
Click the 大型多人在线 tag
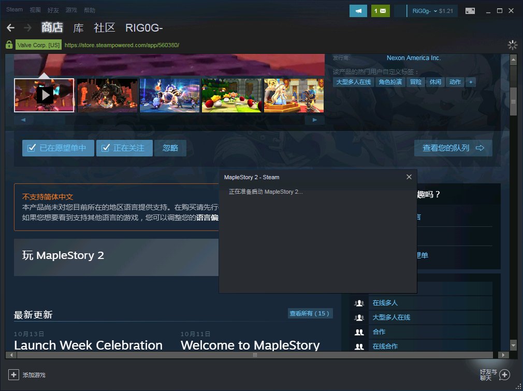click(x=354, y=82)
